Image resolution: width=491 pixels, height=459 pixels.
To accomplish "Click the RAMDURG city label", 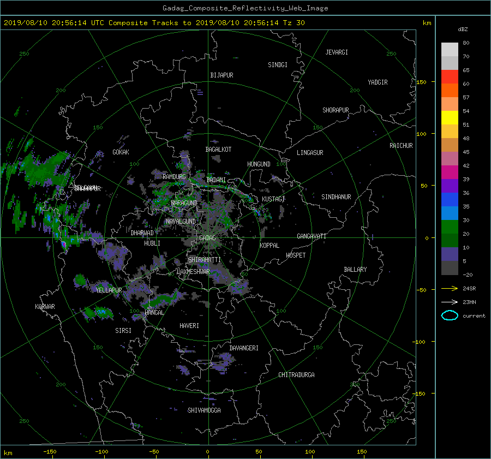I will (174, 177).
